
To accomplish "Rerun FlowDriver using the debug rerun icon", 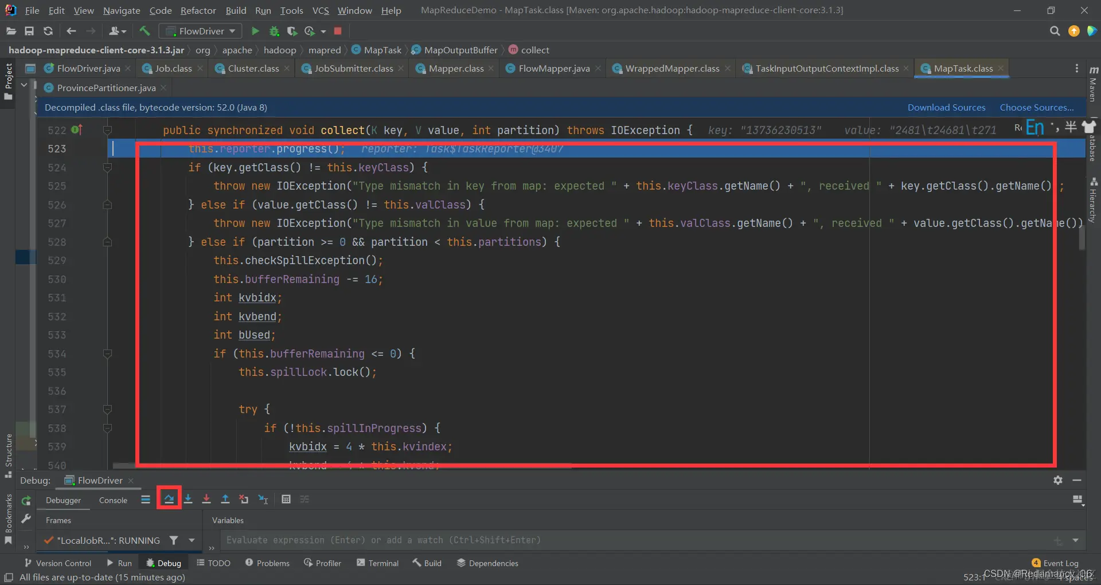I will click(x=26, y=501).
